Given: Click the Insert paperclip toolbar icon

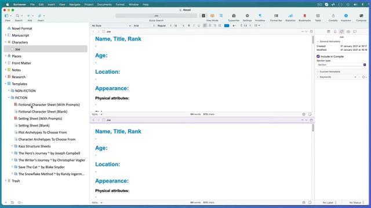Looking at the screenshot, I should coord(39,16).
